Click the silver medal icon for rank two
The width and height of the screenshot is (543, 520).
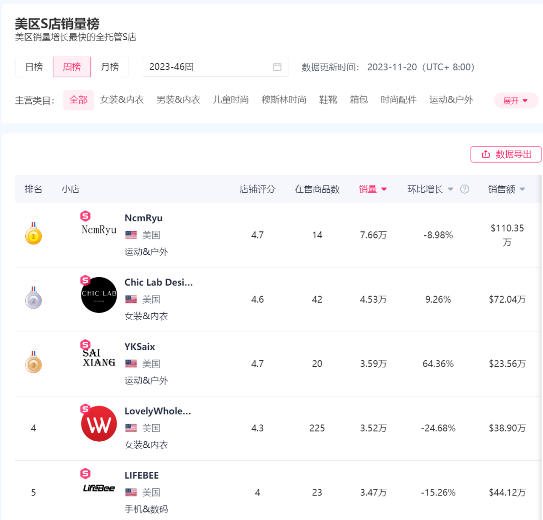(33, 299)
